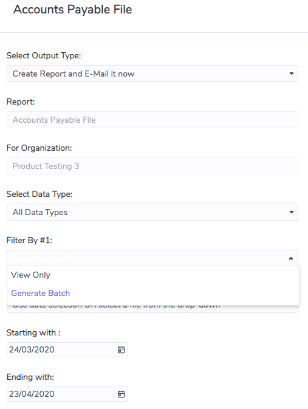The height and width of the screenshot is (409, 308).
Task: Open calendar picker for Starting with date
Action: tap(121, 350)
